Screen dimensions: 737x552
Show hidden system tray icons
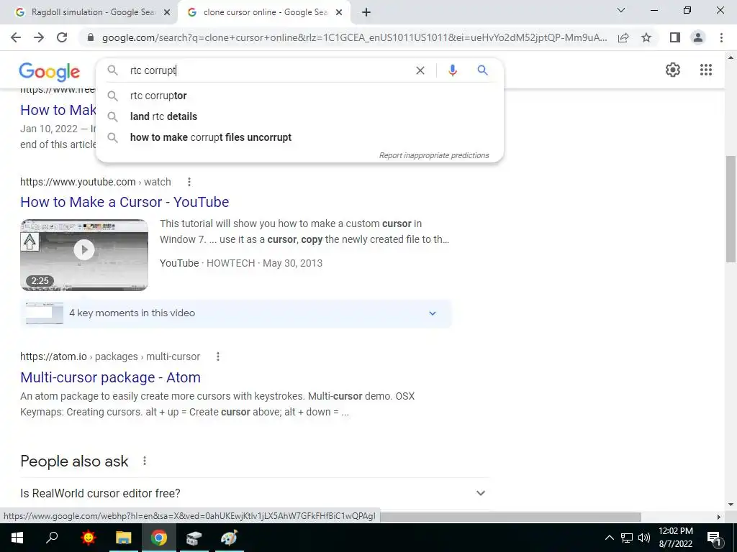click(609, 538)
